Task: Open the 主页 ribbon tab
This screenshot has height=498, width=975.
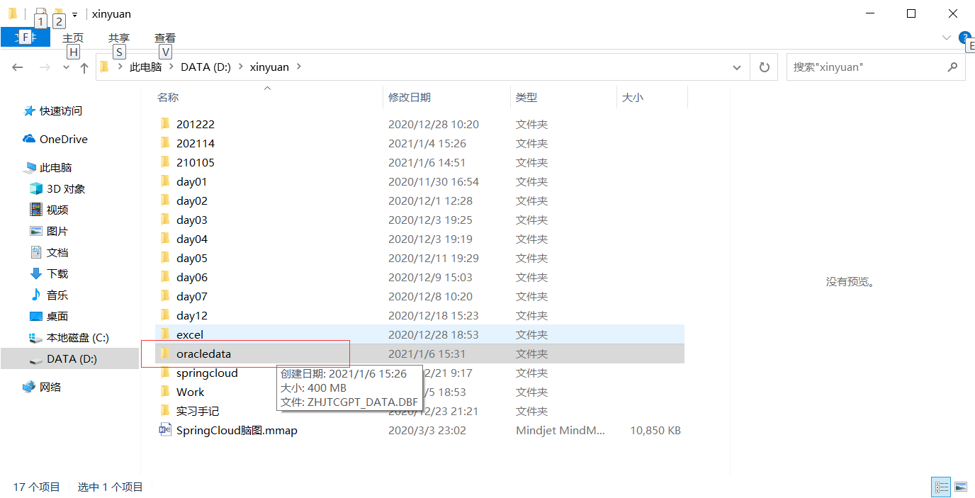Action: [x=73, y=38]
